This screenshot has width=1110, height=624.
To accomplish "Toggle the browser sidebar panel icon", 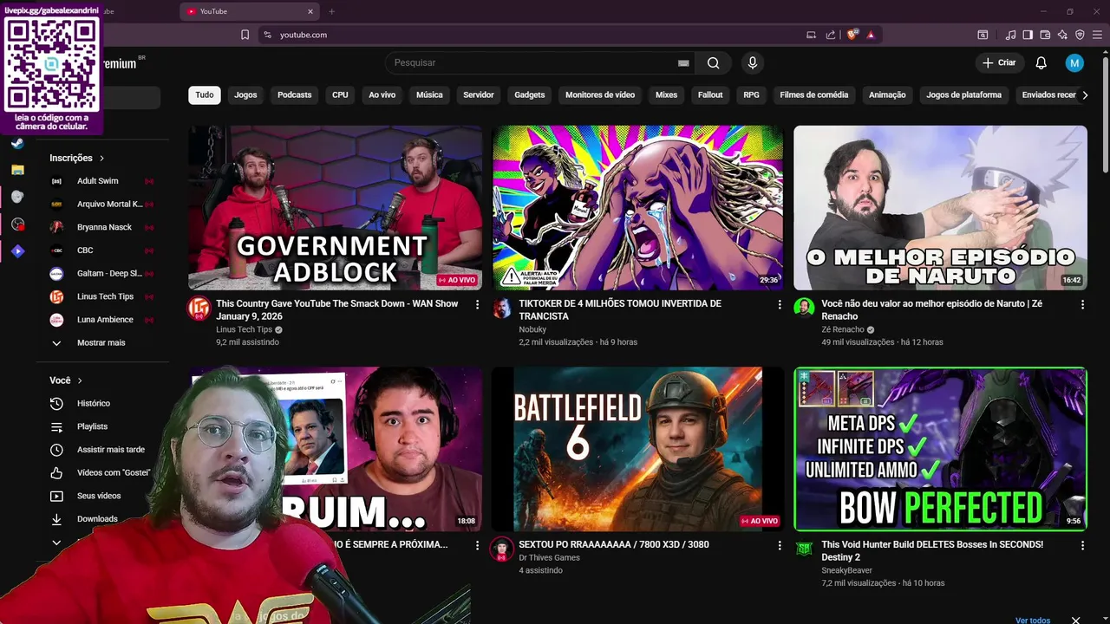I will [1028, 35].
